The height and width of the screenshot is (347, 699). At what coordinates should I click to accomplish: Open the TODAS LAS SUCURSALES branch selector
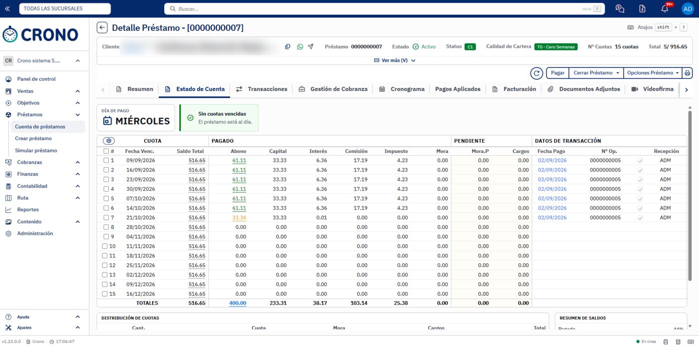(65, 8)
